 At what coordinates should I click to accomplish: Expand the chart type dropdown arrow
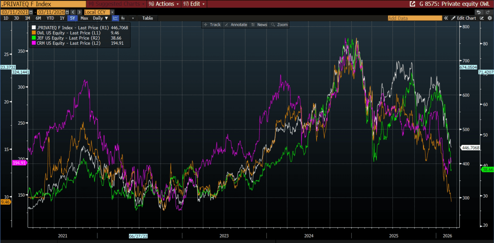click(x=133, y=18)
